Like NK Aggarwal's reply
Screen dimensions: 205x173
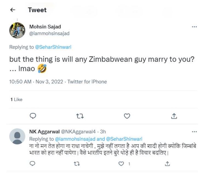tap(122, 164)
